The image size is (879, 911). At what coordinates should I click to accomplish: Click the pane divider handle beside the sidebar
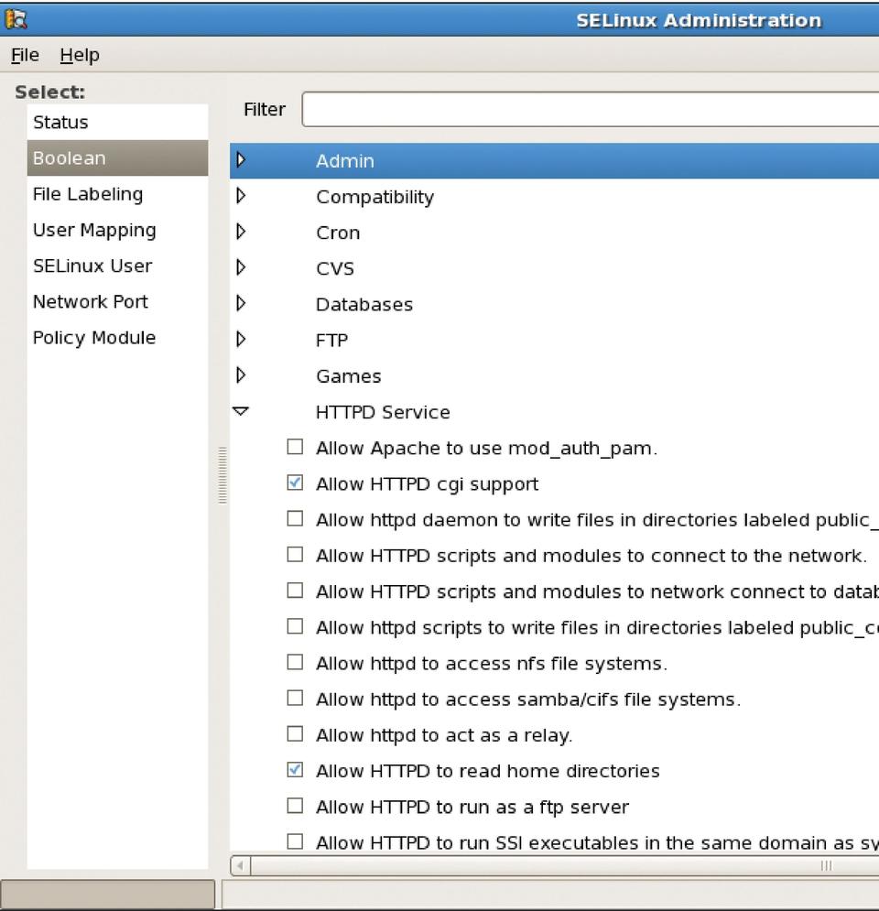tap(221, 474)
